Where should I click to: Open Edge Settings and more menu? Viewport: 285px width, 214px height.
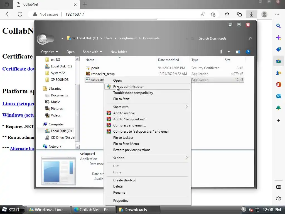point(277,14)
